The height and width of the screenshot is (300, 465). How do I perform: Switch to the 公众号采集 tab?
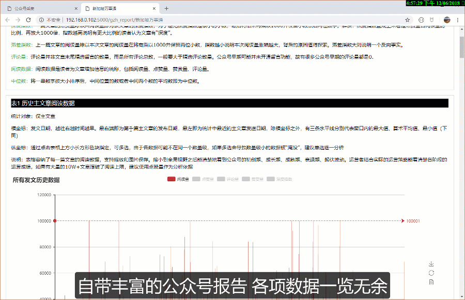pos(41,9)
